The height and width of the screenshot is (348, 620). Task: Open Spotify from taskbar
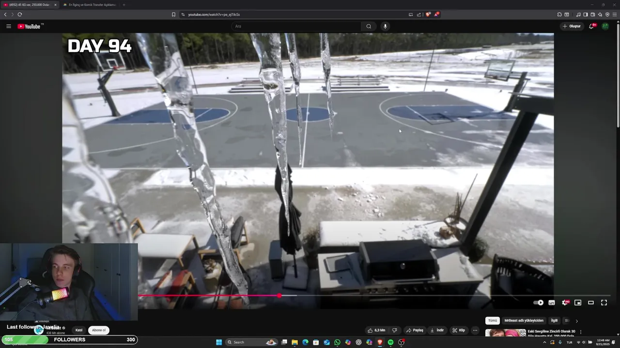(x=390, y=342)
